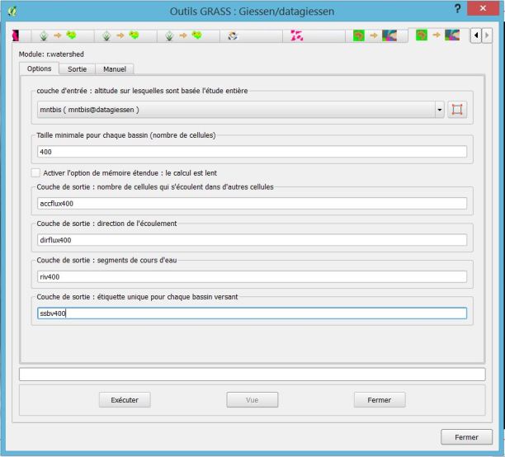Click the dirflux400 output field

click(x=252, y=240)
